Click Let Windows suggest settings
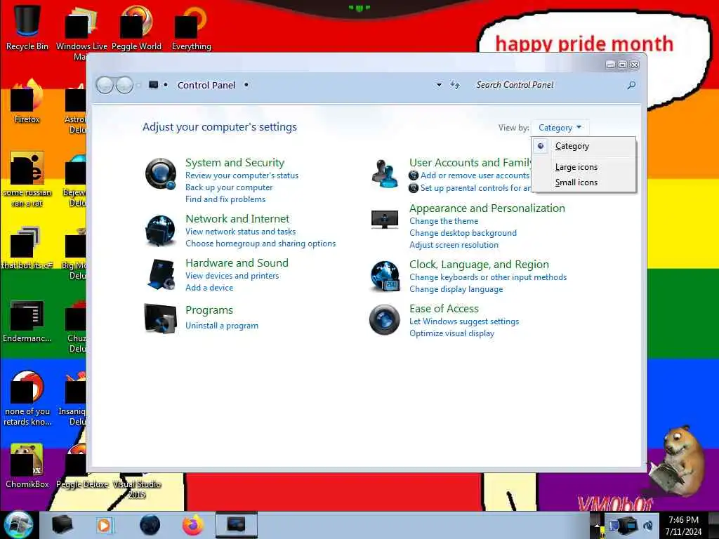 point(464,321)
